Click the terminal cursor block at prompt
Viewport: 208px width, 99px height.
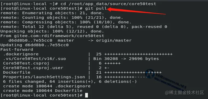tap(86, 95)
